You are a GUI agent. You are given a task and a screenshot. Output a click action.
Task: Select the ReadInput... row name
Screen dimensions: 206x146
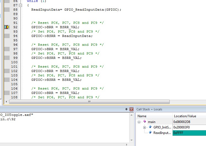pos(162,133)
